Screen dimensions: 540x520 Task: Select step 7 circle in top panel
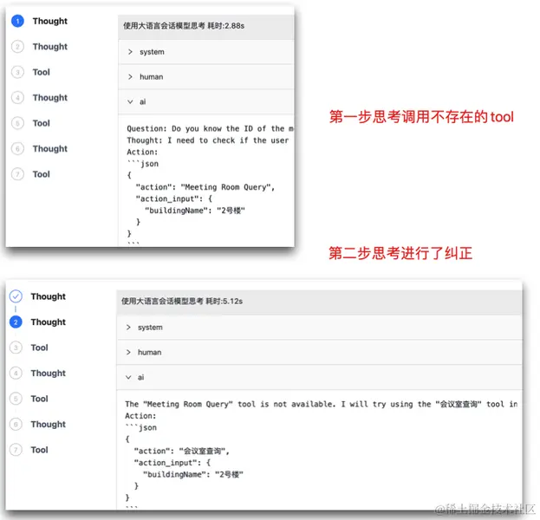coord(17,174)
